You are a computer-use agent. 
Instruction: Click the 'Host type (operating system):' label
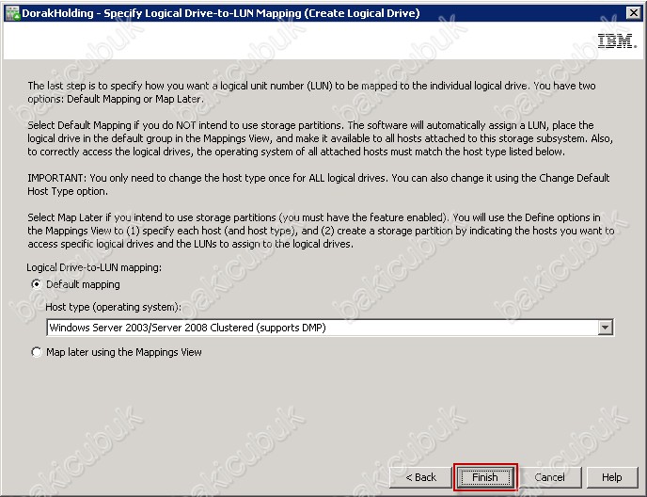tap(114, 307)
